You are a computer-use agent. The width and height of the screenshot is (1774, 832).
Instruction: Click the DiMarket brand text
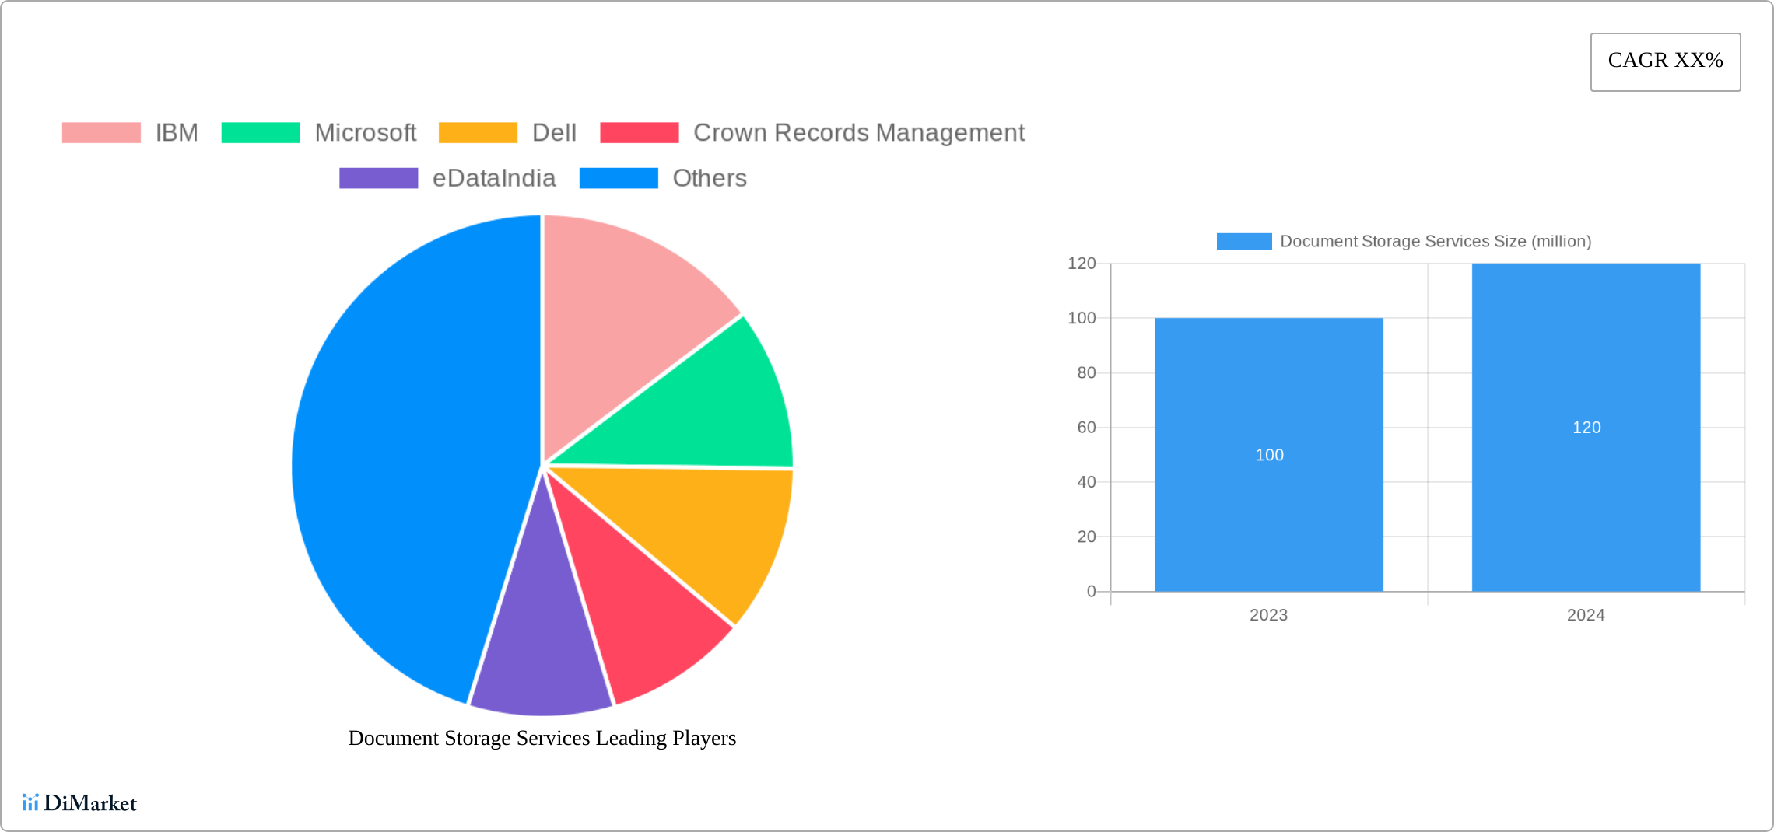90,803
